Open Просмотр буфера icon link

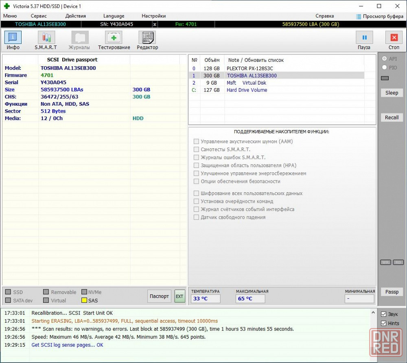coord(359,17)
